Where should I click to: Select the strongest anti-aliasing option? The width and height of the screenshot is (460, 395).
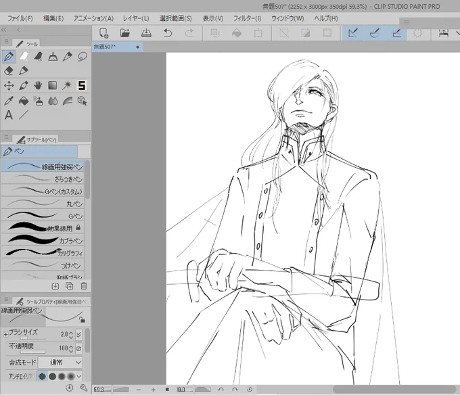[71, 376]
